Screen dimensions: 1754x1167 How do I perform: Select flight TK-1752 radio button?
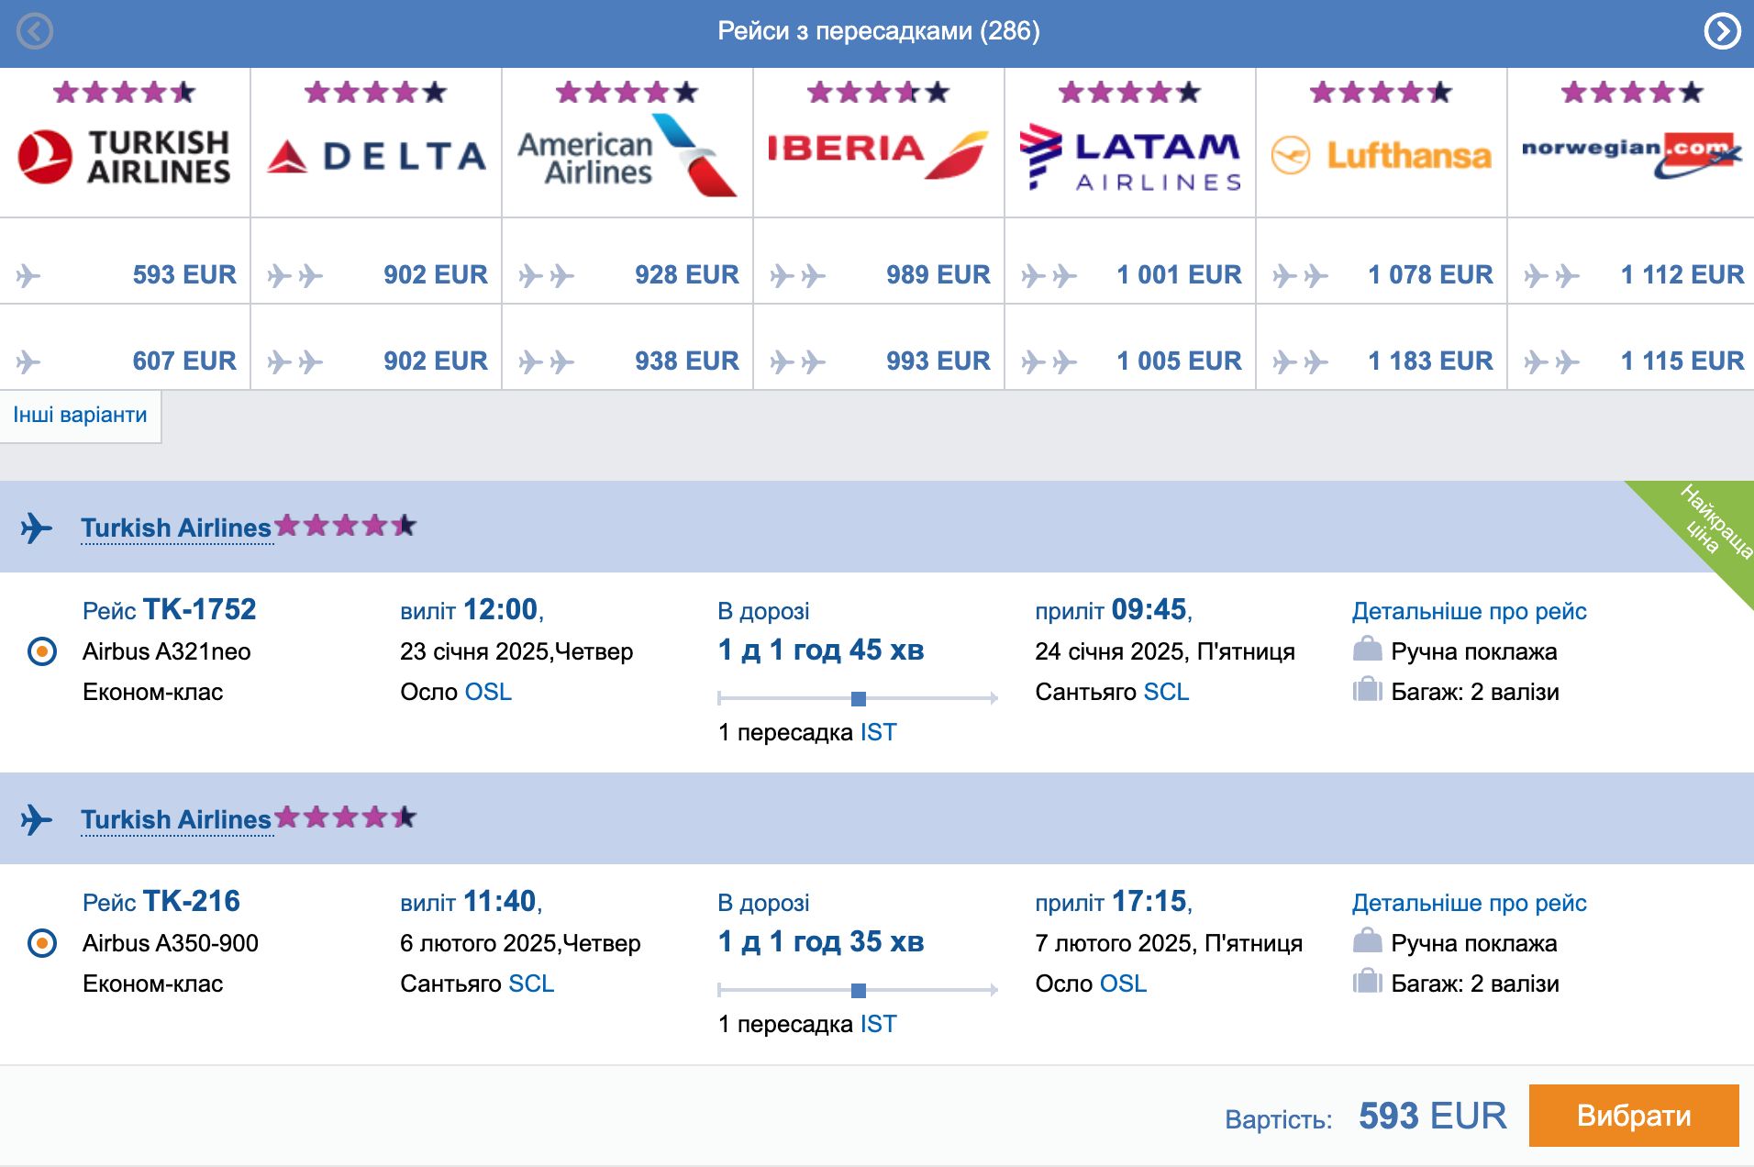[42, 651]
